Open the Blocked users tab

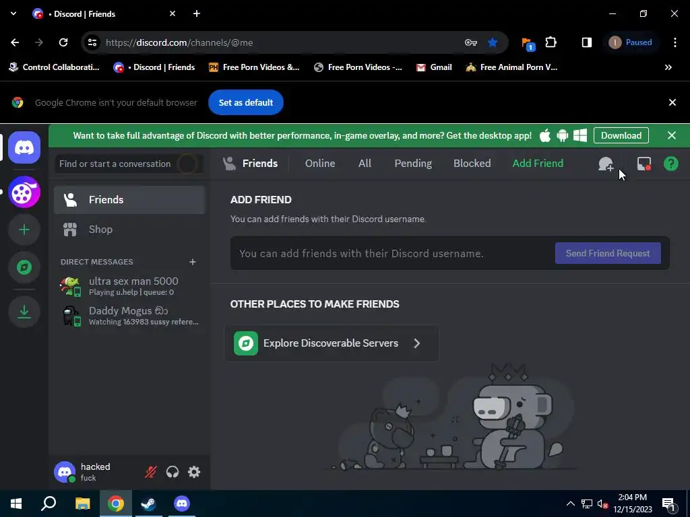pyautogui.click(x=472, y=164)
